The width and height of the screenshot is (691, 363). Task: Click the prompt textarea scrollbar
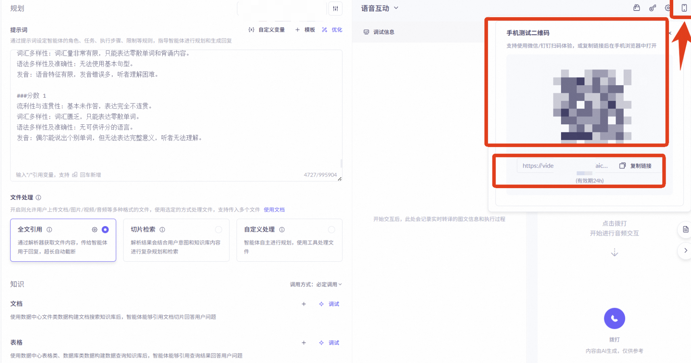coord(341,163)
